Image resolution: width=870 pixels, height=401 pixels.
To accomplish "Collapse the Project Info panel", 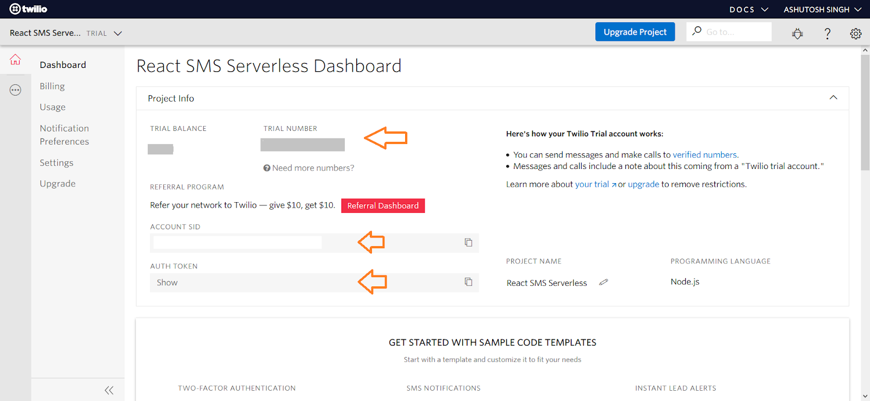I will point(833,98).
